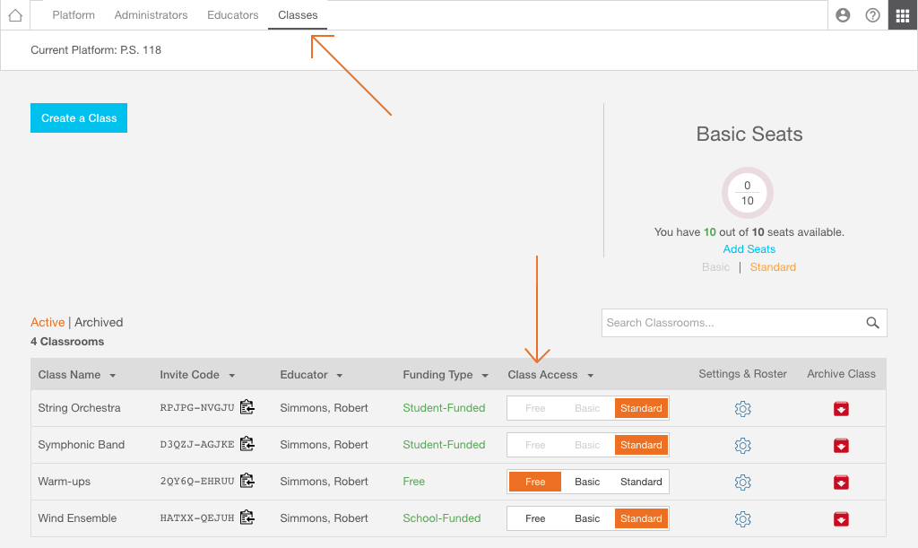Switch to the Educators tab
Screen dimensions: 918x548
[x=232, y=15]
